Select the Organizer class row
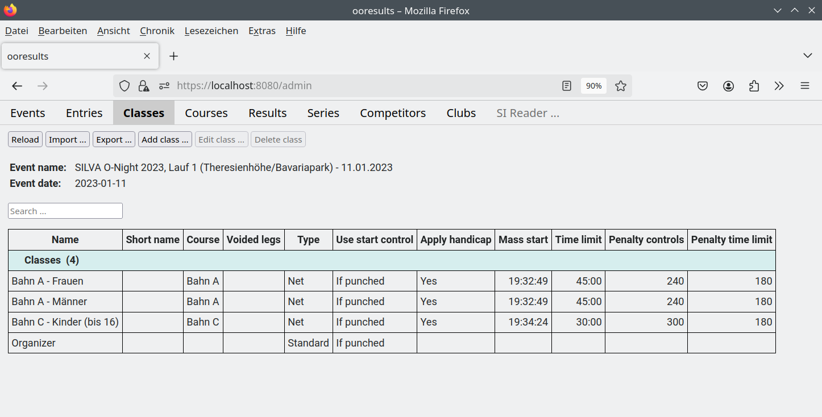822x417 pixels. click(x=392, y=343)
